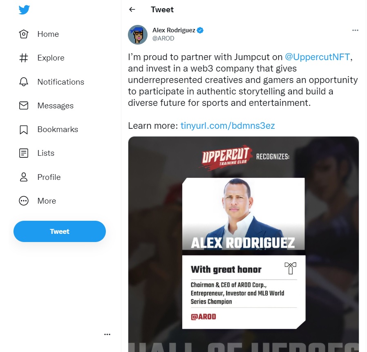The width and height of the screenshot is (367, 352).
Task: Open the tinyurl.com/bdmns3ez link
Action: point(228,126)
